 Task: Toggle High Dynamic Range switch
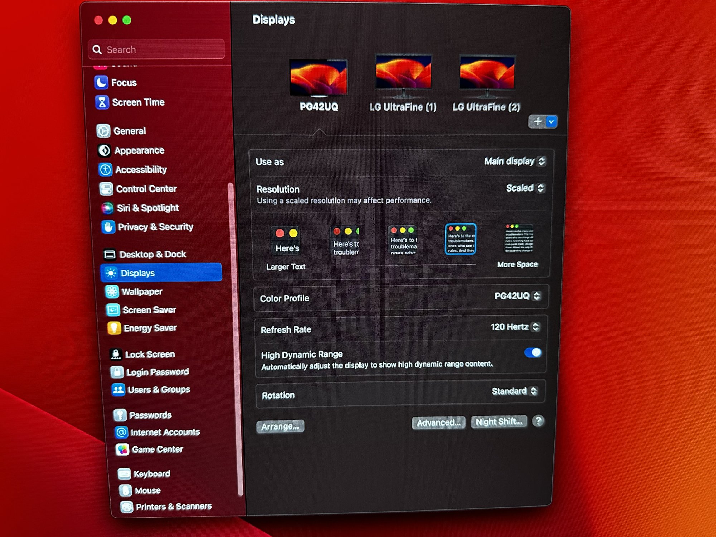[533, 353]
